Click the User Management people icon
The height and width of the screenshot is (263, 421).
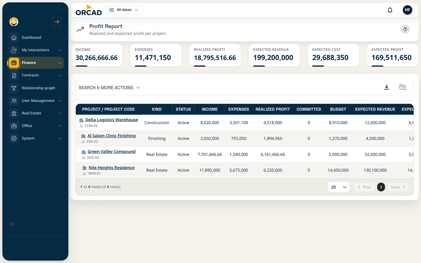14,100
